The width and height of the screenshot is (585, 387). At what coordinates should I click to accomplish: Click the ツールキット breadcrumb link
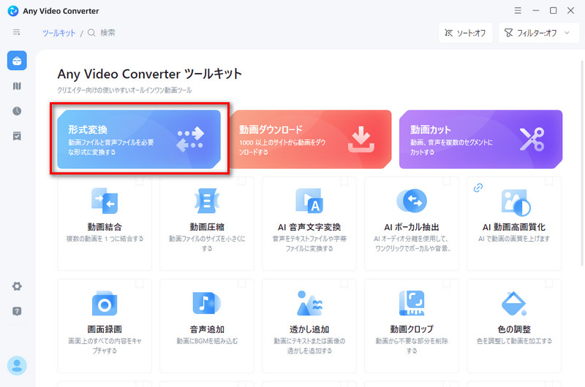pyautogui.click(x=58, y=33)
